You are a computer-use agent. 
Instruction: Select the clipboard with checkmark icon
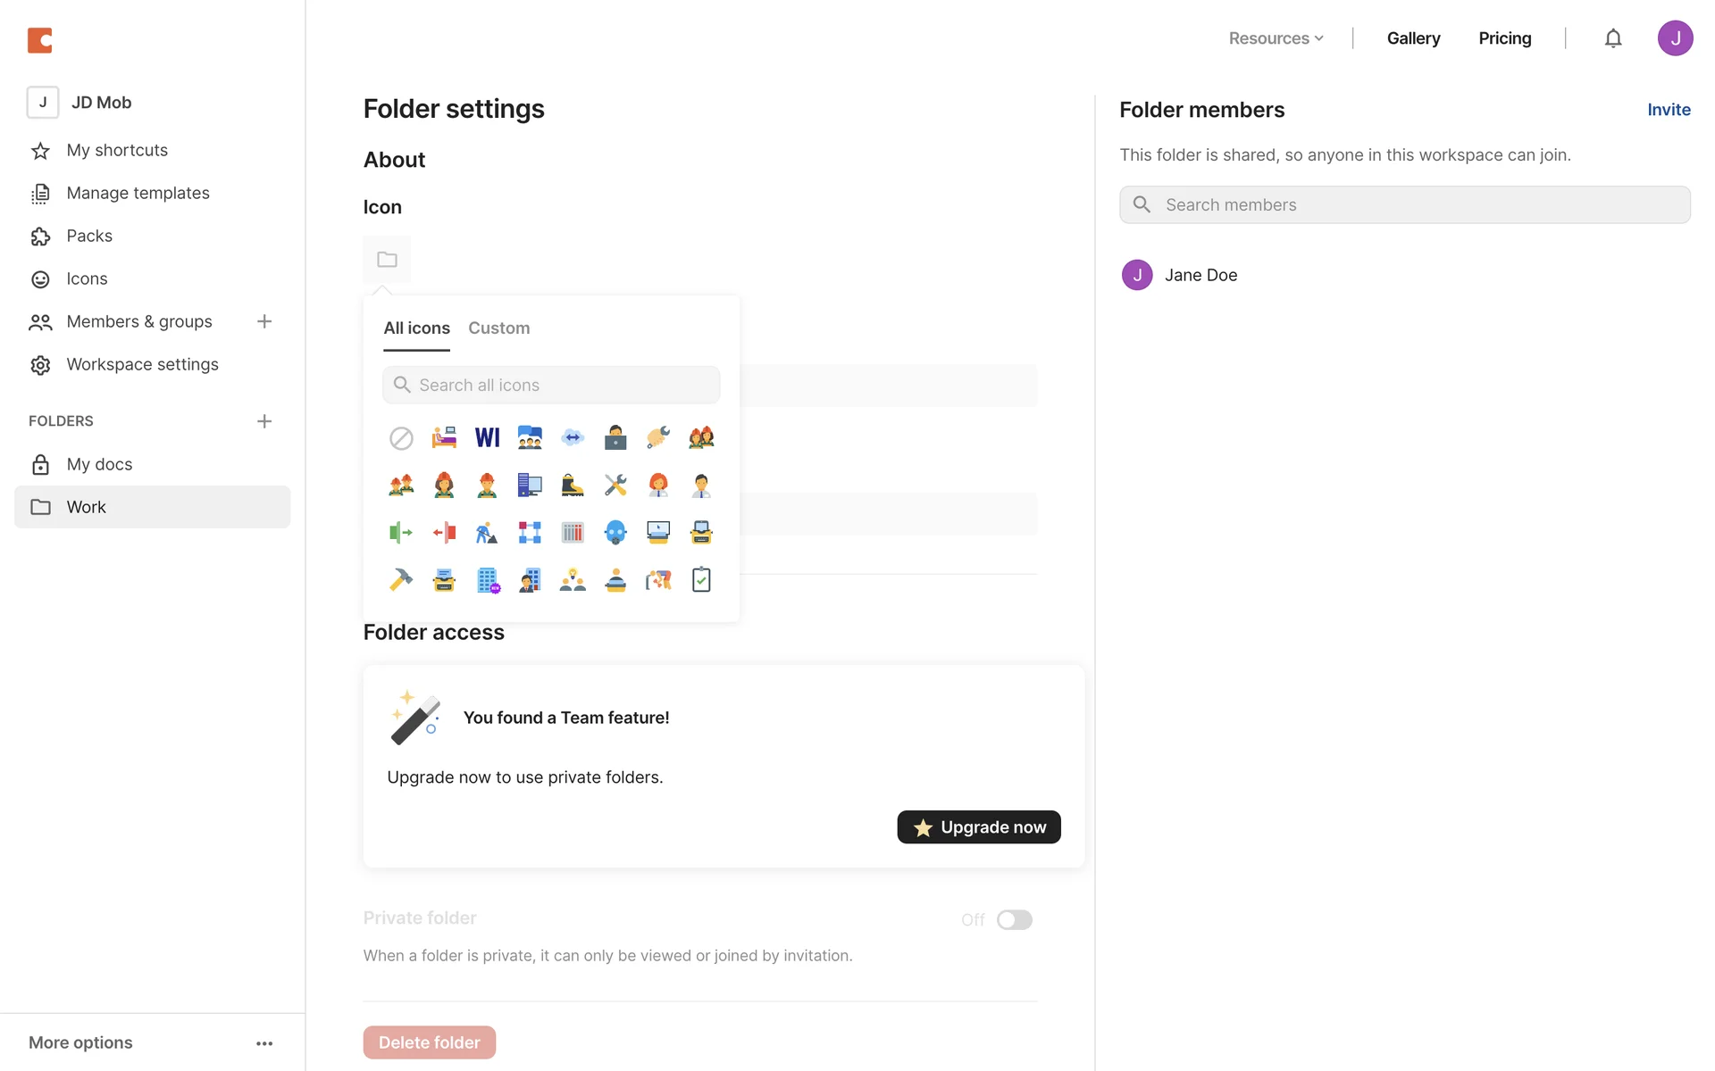(701, 580)
